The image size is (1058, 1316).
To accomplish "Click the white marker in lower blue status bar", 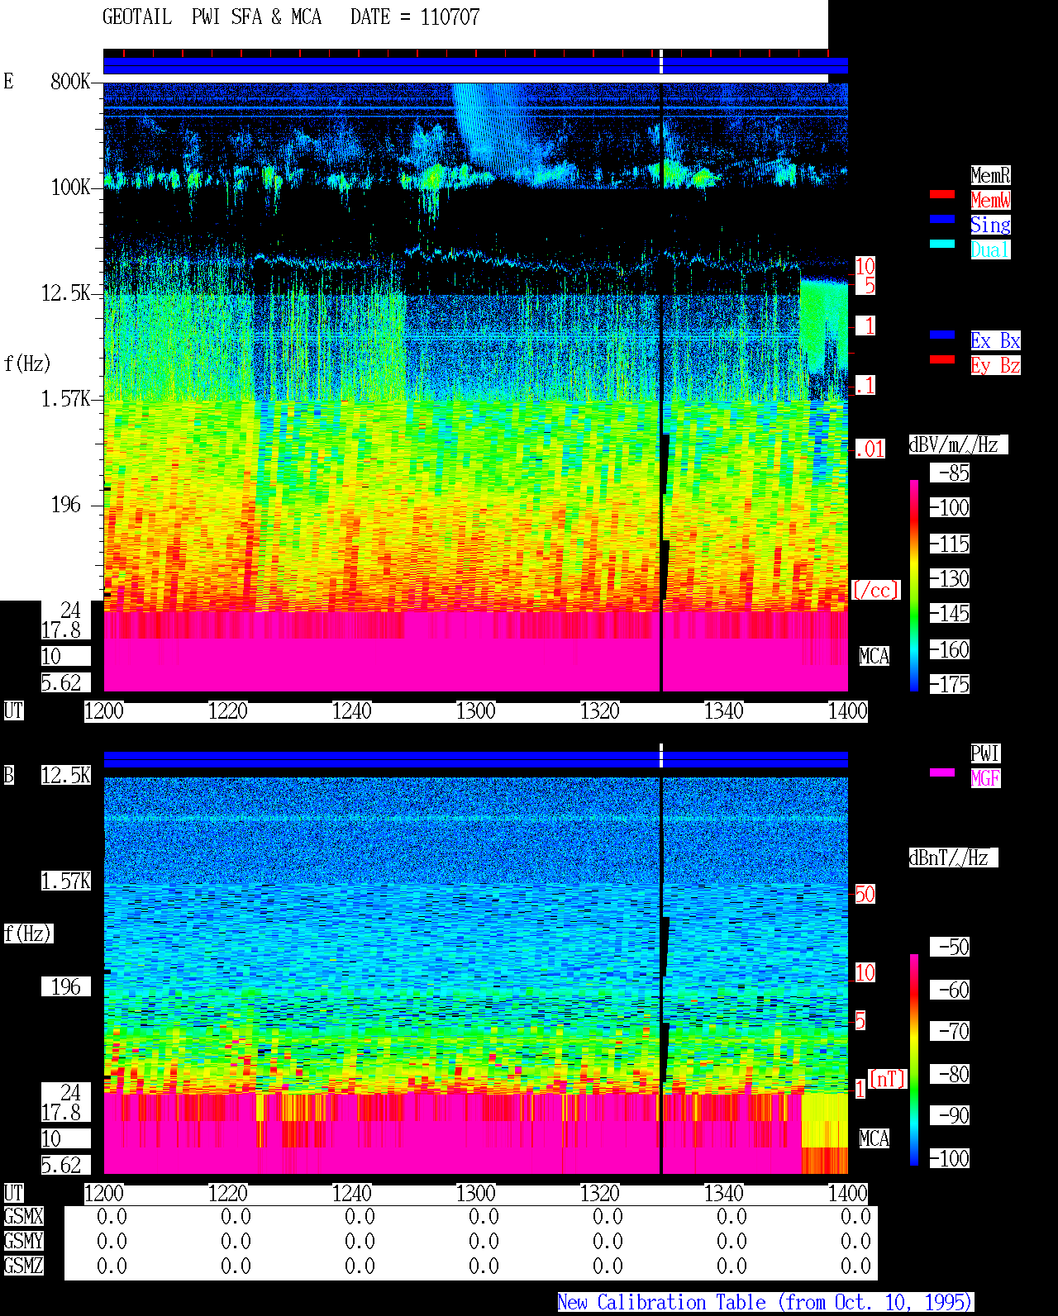I will coord(660,756).
